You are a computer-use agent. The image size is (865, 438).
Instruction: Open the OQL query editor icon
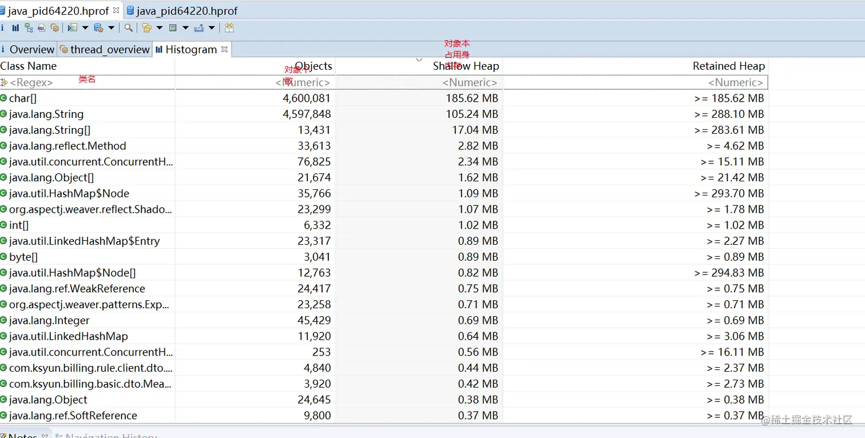[42, 28]
